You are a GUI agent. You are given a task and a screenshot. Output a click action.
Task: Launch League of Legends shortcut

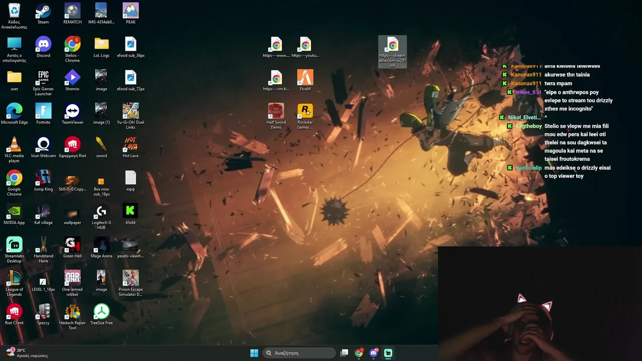coord(14,283)
